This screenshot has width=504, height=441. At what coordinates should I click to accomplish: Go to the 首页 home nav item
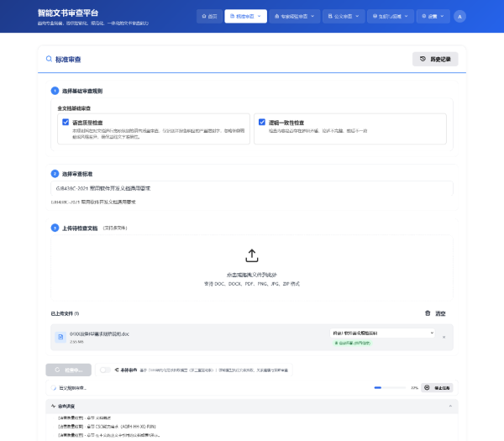(x=209, y=17)
